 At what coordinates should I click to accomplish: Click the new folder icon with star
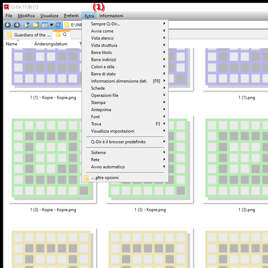coord(36,25)
